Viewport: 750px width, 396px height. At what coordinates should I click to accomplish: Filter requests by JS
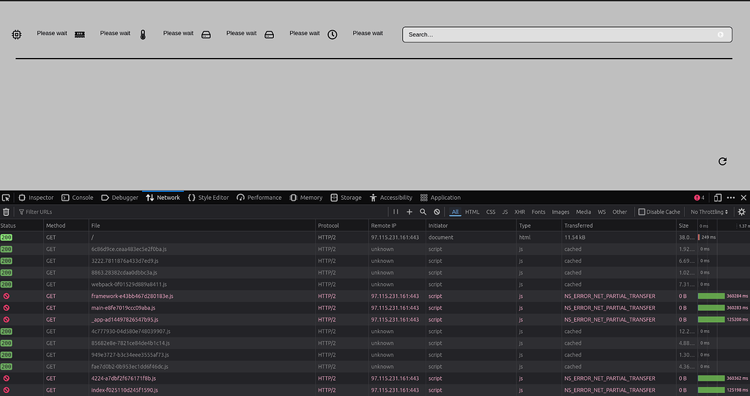[x=505, y=212]
